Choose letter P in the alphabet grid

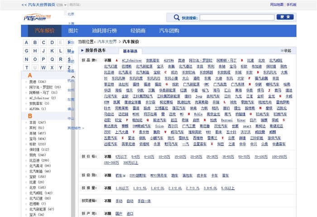pos(43,59)
